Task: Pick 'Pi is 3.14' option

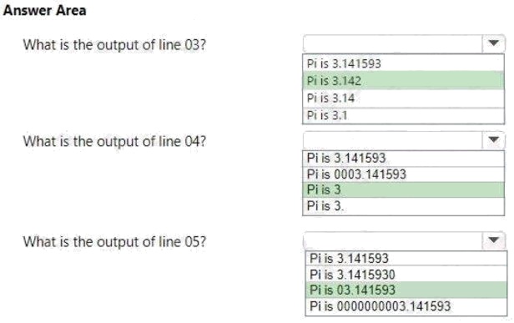Action: 403,98
